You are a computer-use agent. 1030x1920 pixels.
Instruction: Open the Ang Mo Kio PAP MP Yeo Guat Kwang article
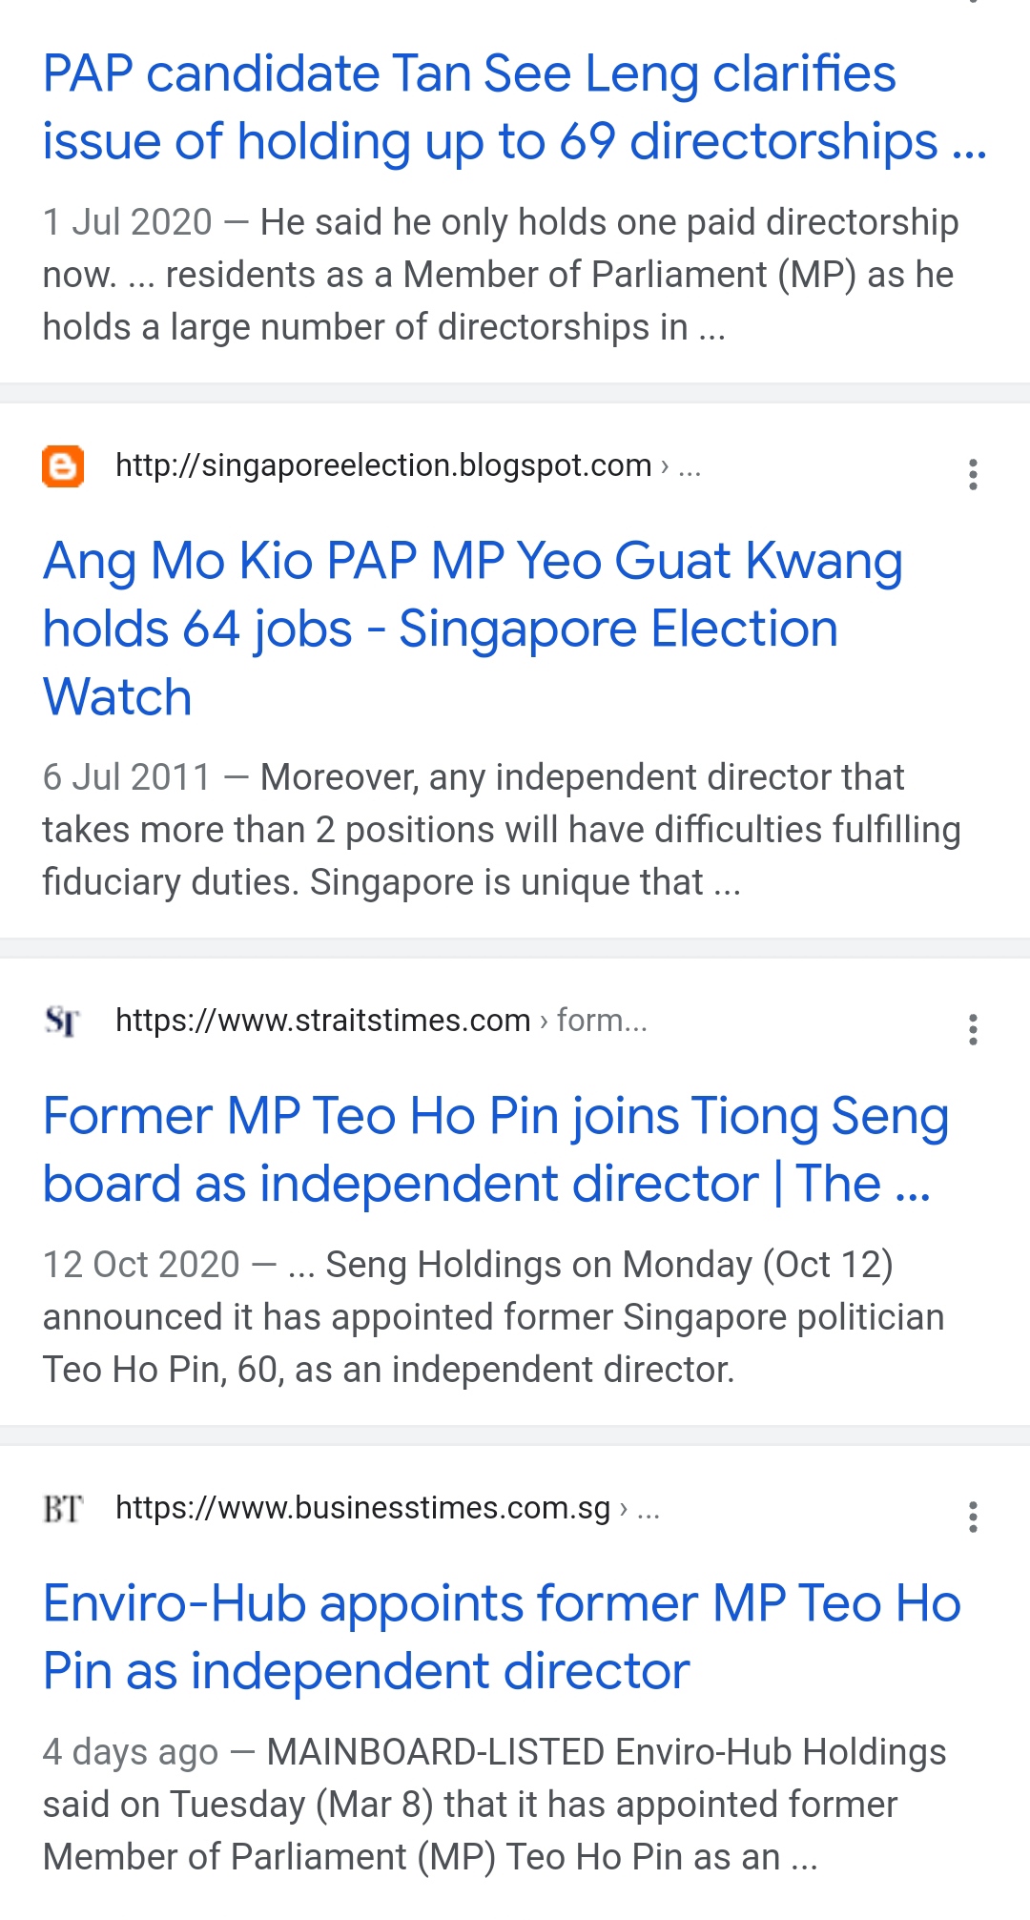coord(473,629)
